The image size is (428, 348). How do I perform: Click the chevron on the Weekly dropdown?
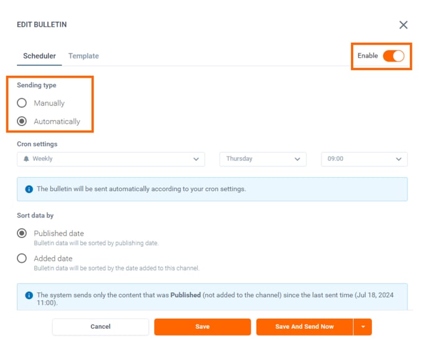click(x=197, y=159)
